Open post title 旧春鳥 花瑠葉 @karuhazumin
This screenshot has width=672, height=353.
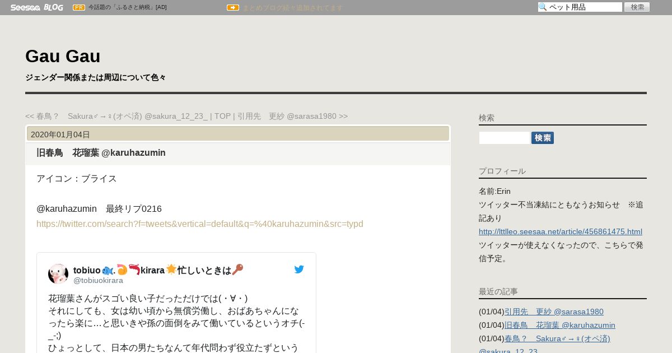coord(101,153)
